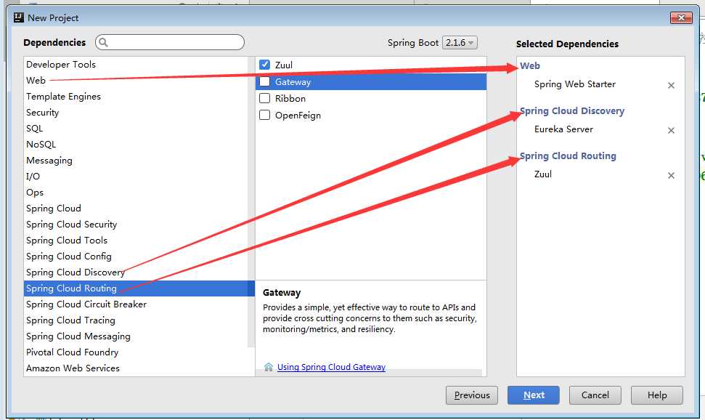Click Spring Cloud Routing heading in selected list
This screenshot has width=705, height=420.
point(568,156)
